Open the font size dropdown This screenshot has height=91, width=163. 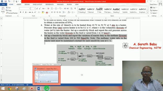pos(35,9)
